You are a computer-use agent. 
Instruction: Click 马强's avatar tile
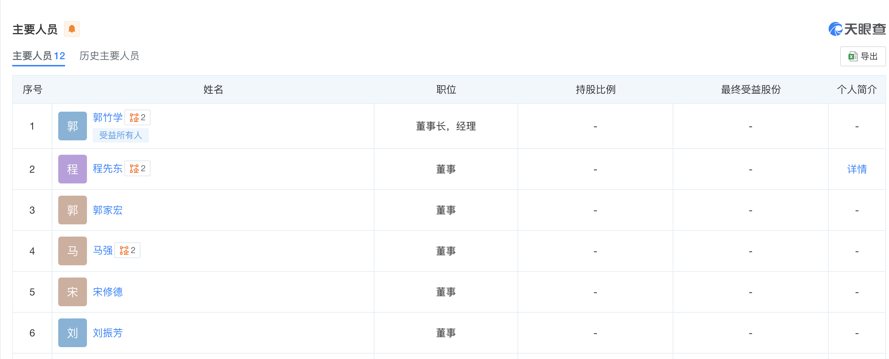pos(73,251)
